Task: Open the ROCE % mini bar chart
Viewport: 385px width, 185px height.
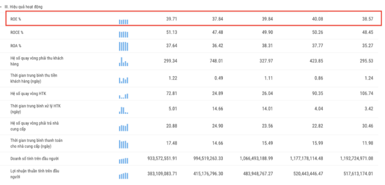Action: [x=123, y=34]
